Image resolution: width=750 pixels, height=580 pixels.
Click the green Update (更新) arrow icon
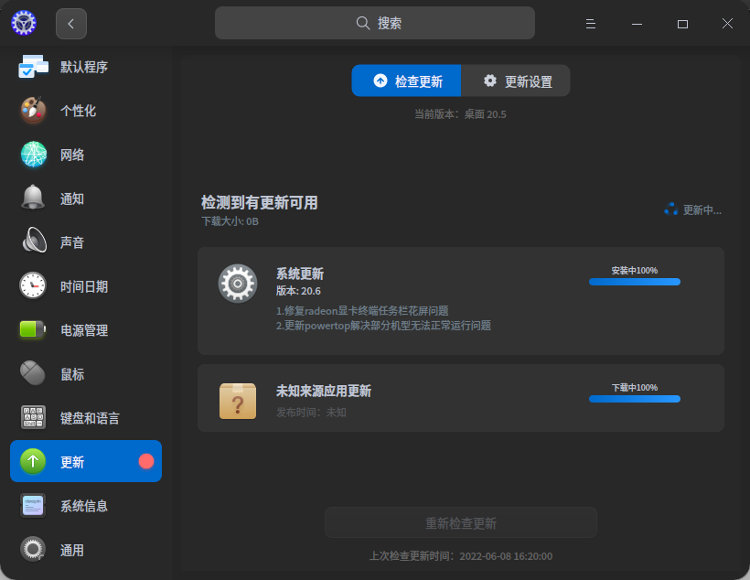33,461
